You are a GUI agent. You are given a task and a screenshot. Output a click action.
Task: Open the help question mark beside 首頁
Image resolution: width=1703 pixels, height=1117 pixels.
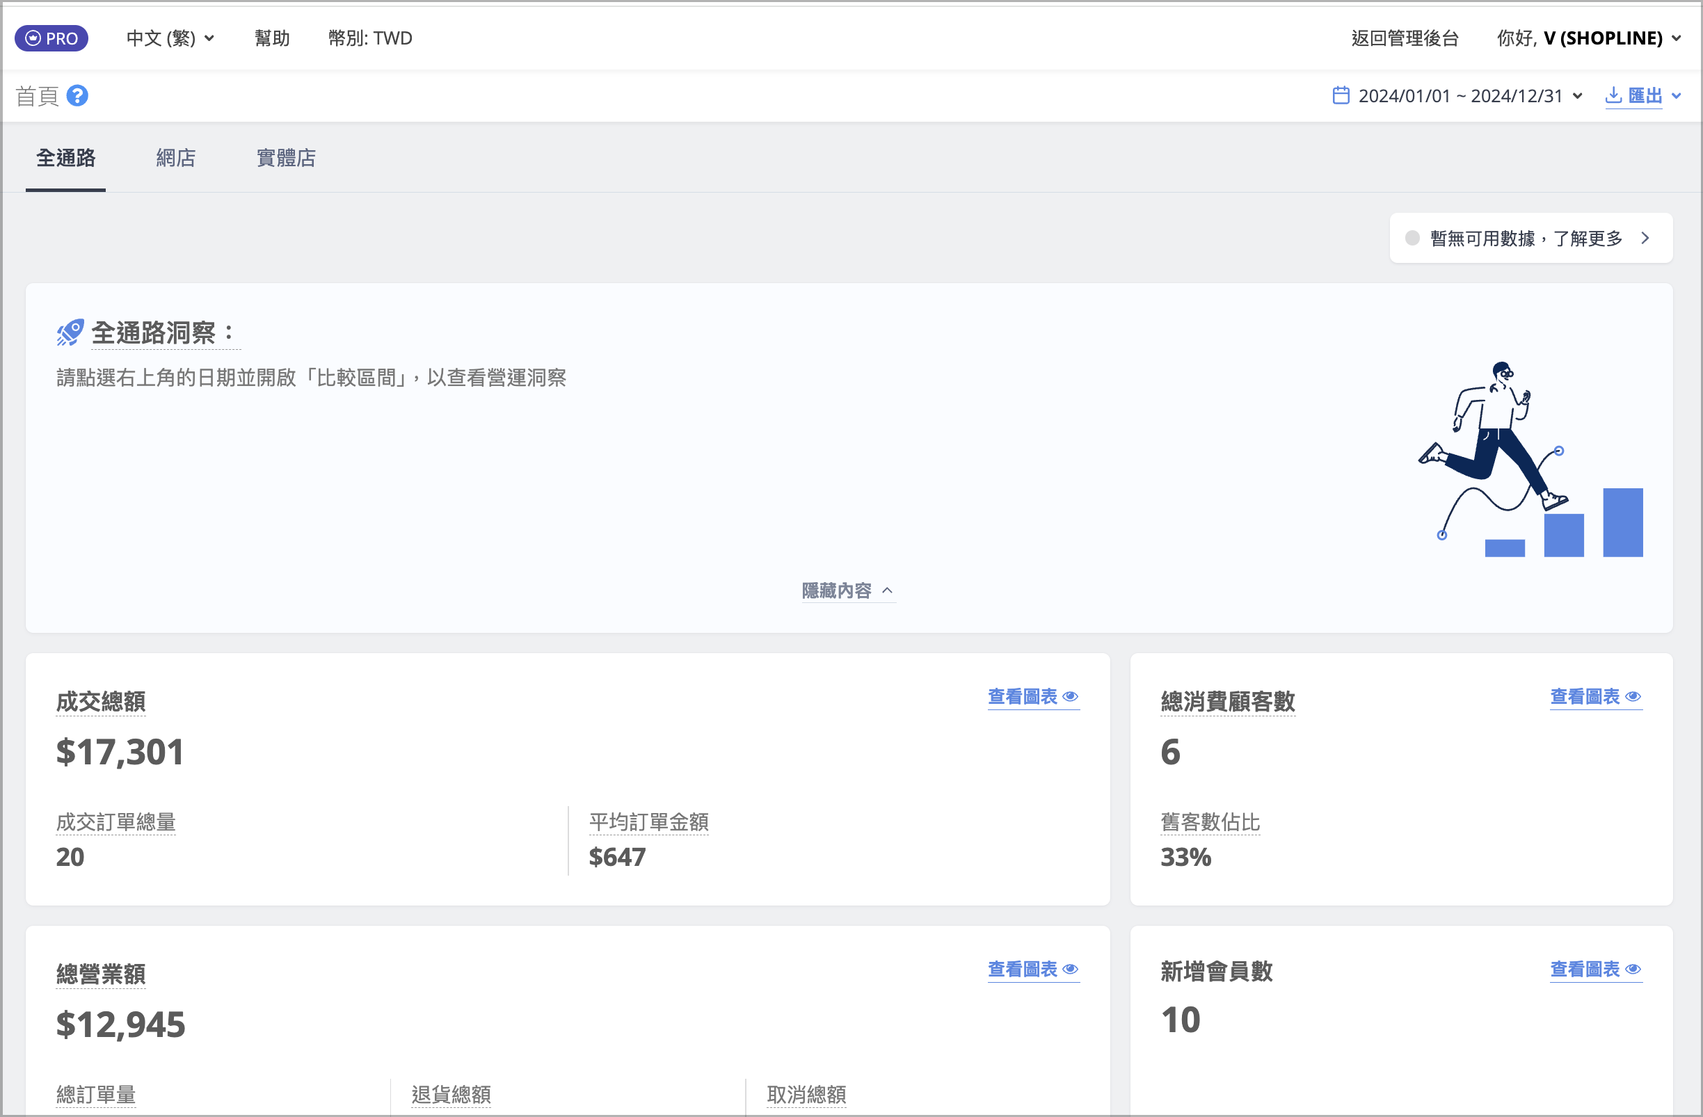pos(77,95)
